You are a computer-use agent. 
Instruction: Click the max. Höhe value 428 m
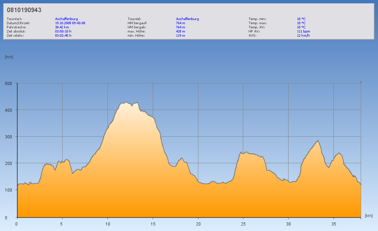(180, 31)
